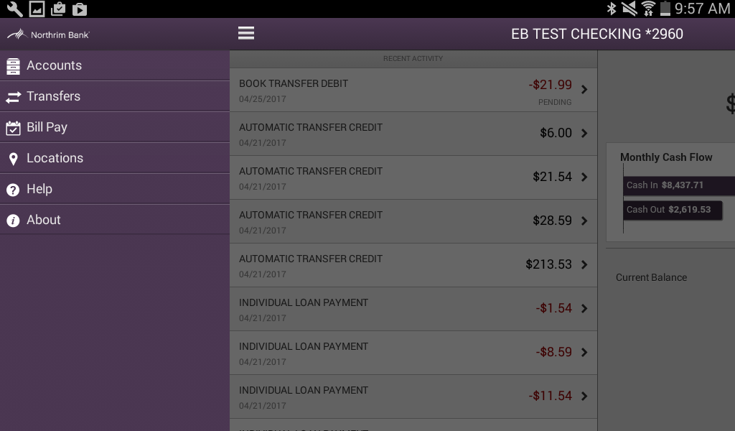Select Transfers from the navigation menu
Image resolution: width=735 pixels, height=431 pixels.
[55, 96]
